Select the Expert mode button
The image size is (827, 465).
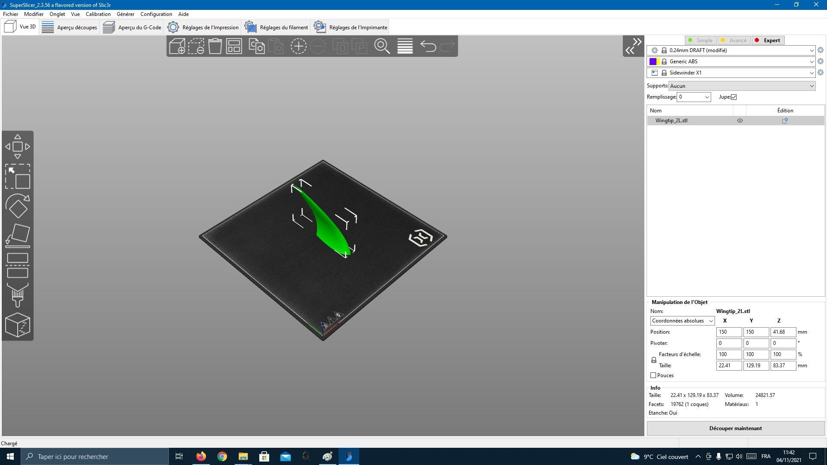(768, 40)
